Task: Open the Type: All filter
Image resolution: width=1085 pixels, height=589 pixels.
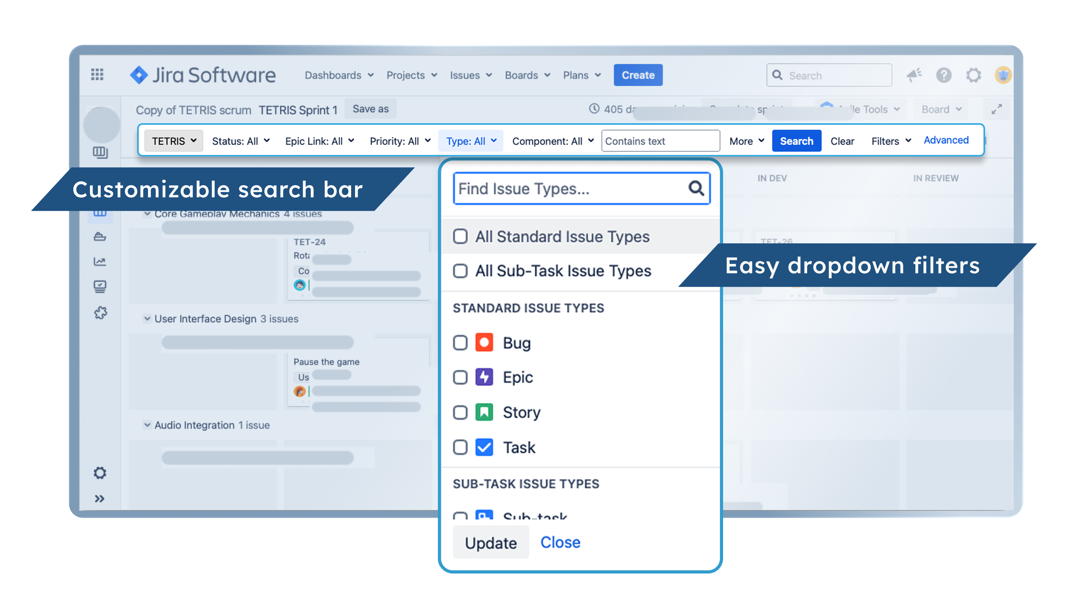Action: [x=471, y=141]
